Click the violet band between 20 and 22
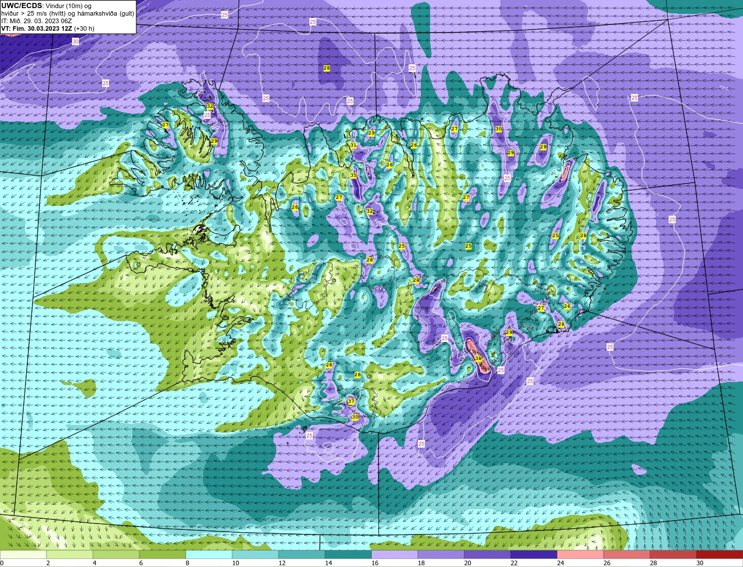 (x=488, y=554)
